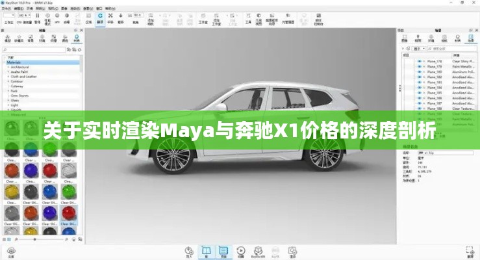The height and width of the screenshot is (260, 480).
Task: Expand the Architectural materials folder
Action: coord(8,67)
